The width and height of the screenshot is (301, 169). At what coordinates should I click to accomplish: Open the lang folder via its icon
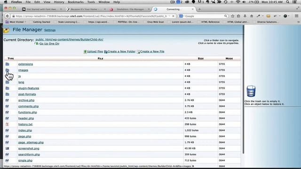click(8, 82)
